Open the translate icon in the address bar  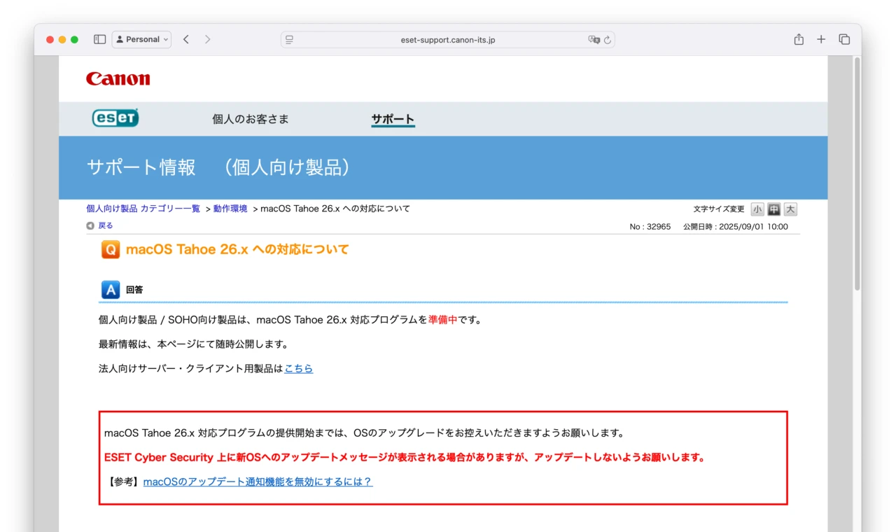click(594, 40)
